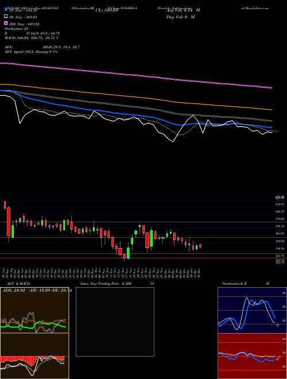Click the 615.41 price axis label
The height and width of the screenshot is (379, 287).
click(280, 204)
